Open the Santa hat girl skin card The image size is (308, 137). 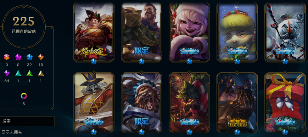189,32
